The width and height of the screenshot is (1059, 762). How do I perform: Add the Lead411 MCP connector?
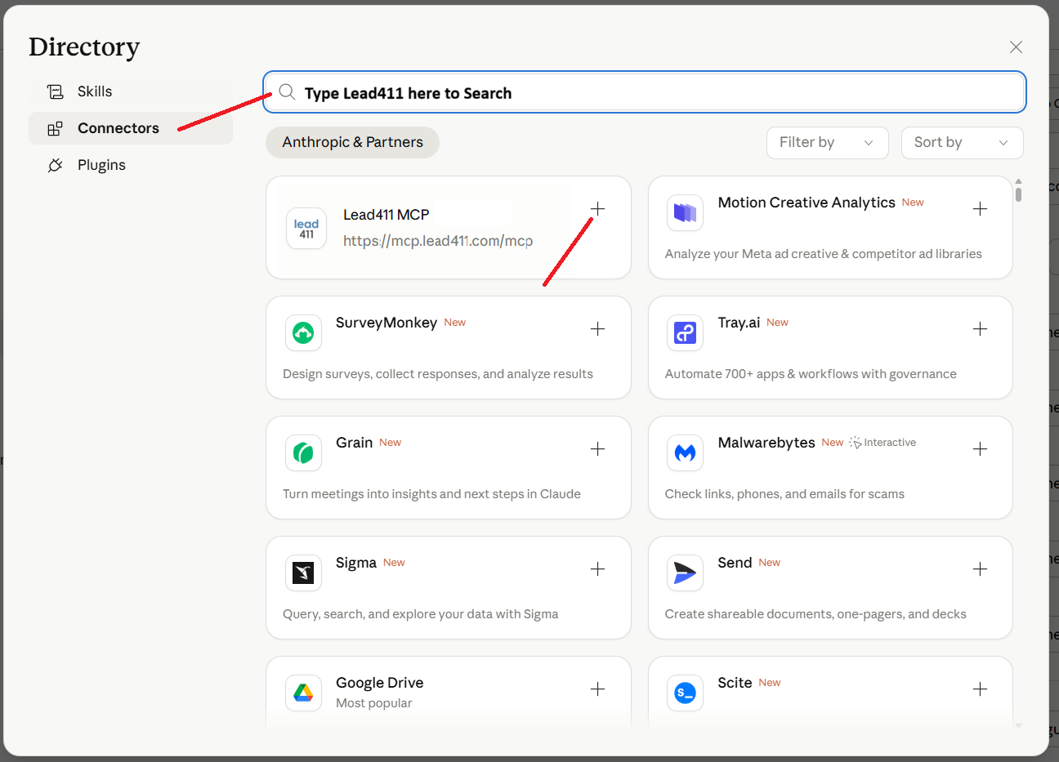click(x=597, y=209)
